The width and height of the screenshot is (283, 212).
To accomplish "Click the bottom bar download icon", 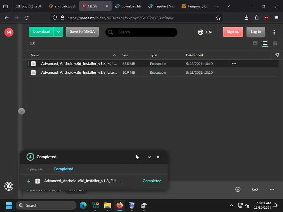I will point(238,189).
